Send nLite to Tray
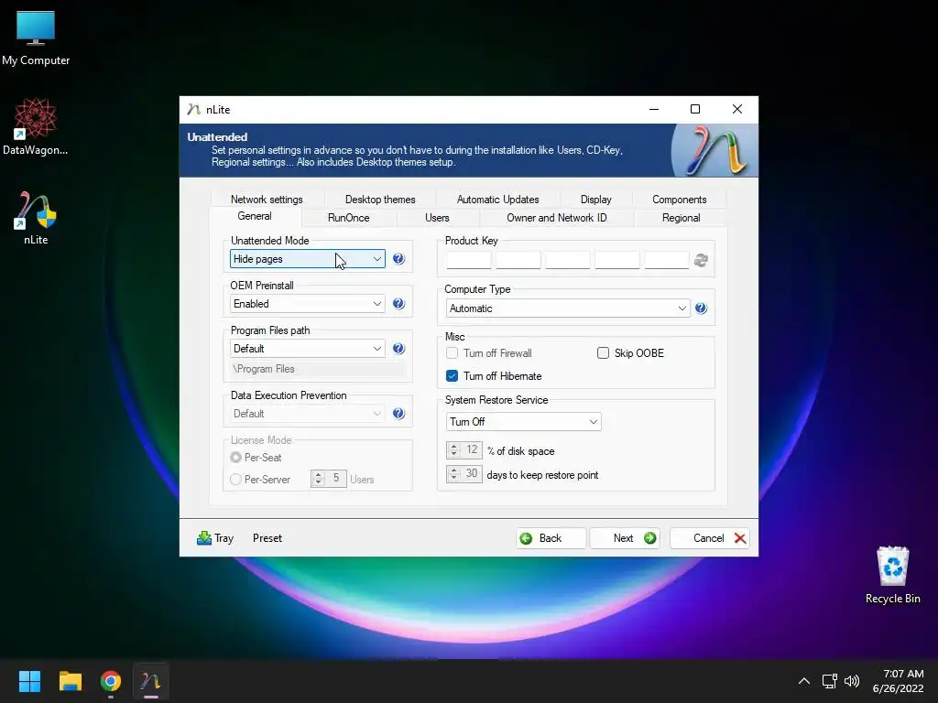This screenshot has width=938, height=703. [215, 538]
